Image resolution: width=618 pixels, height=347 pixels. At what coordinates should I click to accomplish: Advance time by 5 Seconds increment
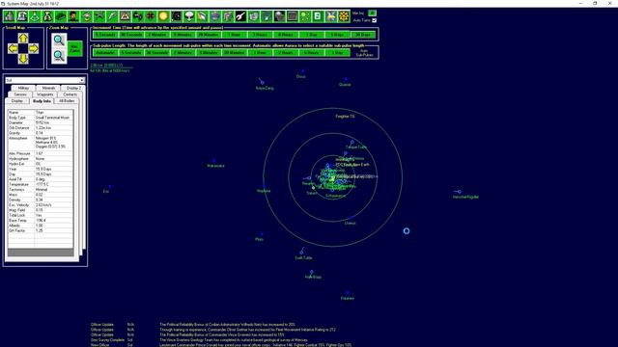[x=105, y=35]
